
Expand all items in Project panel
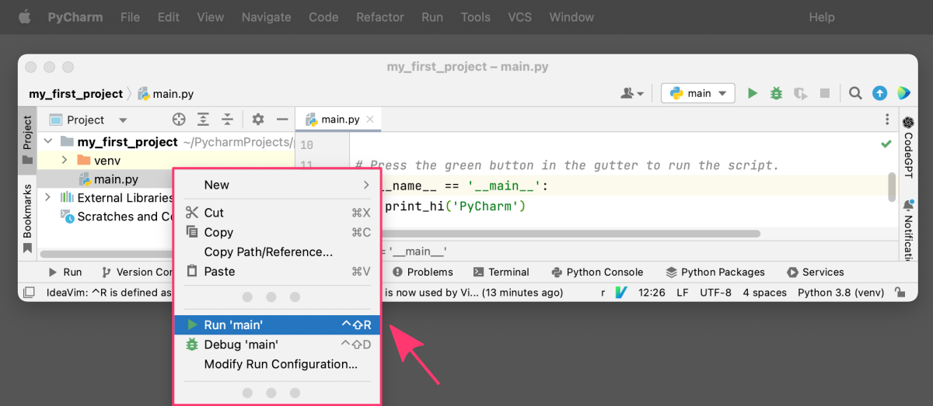pos(203,120)
